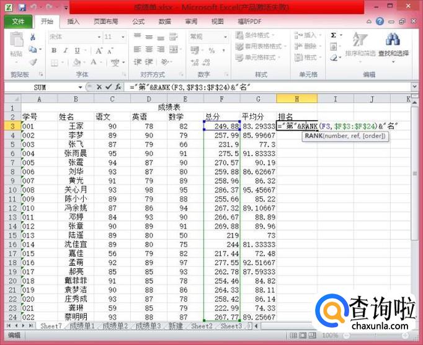Open Format as Table (套用表格格式) menu
The height and width of the screenshot is (345, 423).
pyautogui.click(x=260, y=46)
